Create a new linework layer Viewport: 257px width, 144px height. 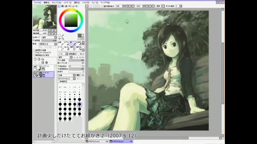[x=39, y=59]
